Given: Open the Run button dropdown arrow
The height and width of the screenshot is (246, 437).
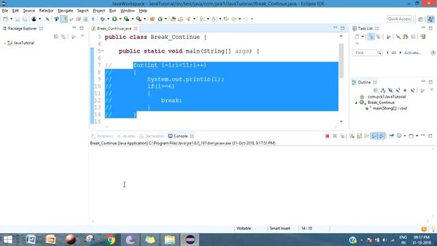Looking at the screenshot, I should [x=120, y=19].
